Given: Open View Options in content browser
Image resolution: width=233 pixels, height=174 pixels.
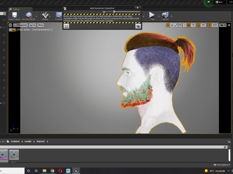Looking at the screenshot, I should (x=221, y=165).
